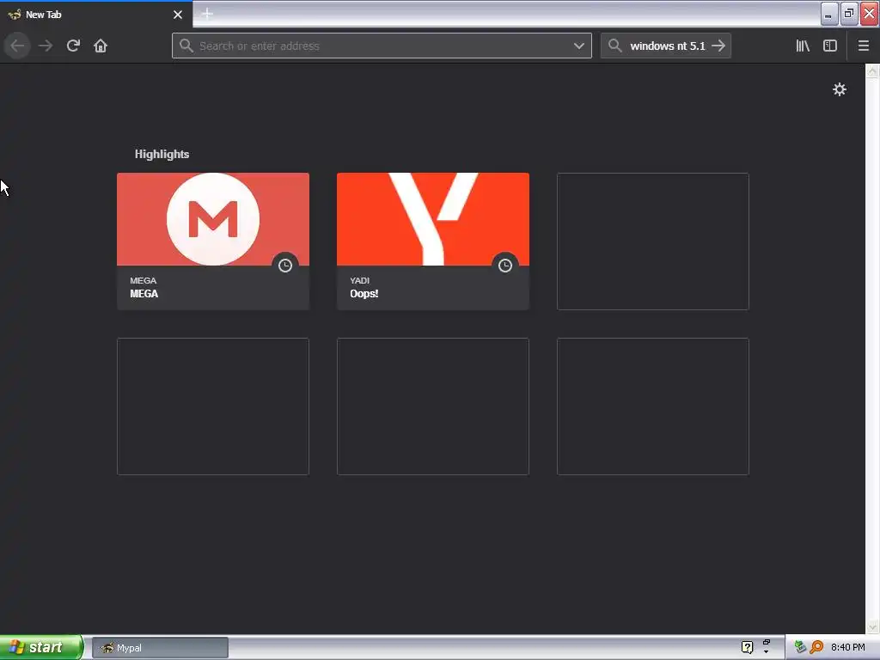Open the hamburger application menu
The width and height of the screenshot is (880, 660).
click(x=863, y=46)
